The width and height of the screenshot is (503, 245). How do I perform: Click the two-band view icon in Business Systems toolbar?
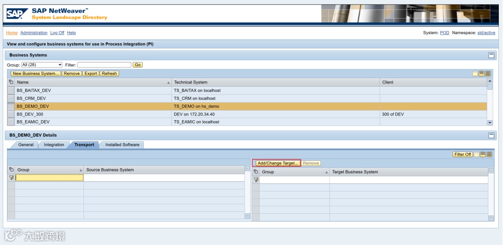(482, 74)
